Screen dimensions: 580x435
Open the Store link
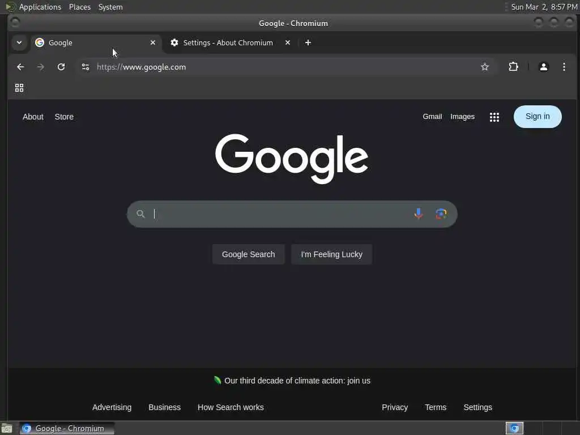pyautogui.click(x=64, y=117)
